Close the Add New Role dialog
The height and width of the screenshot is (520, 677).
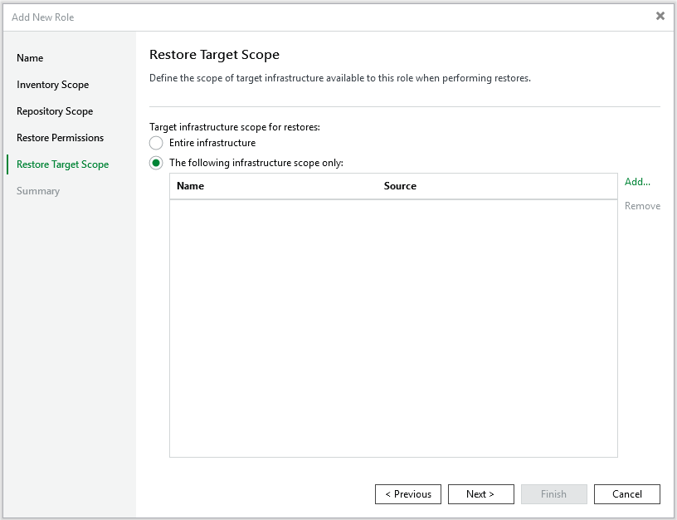click(x=660, y=16)
